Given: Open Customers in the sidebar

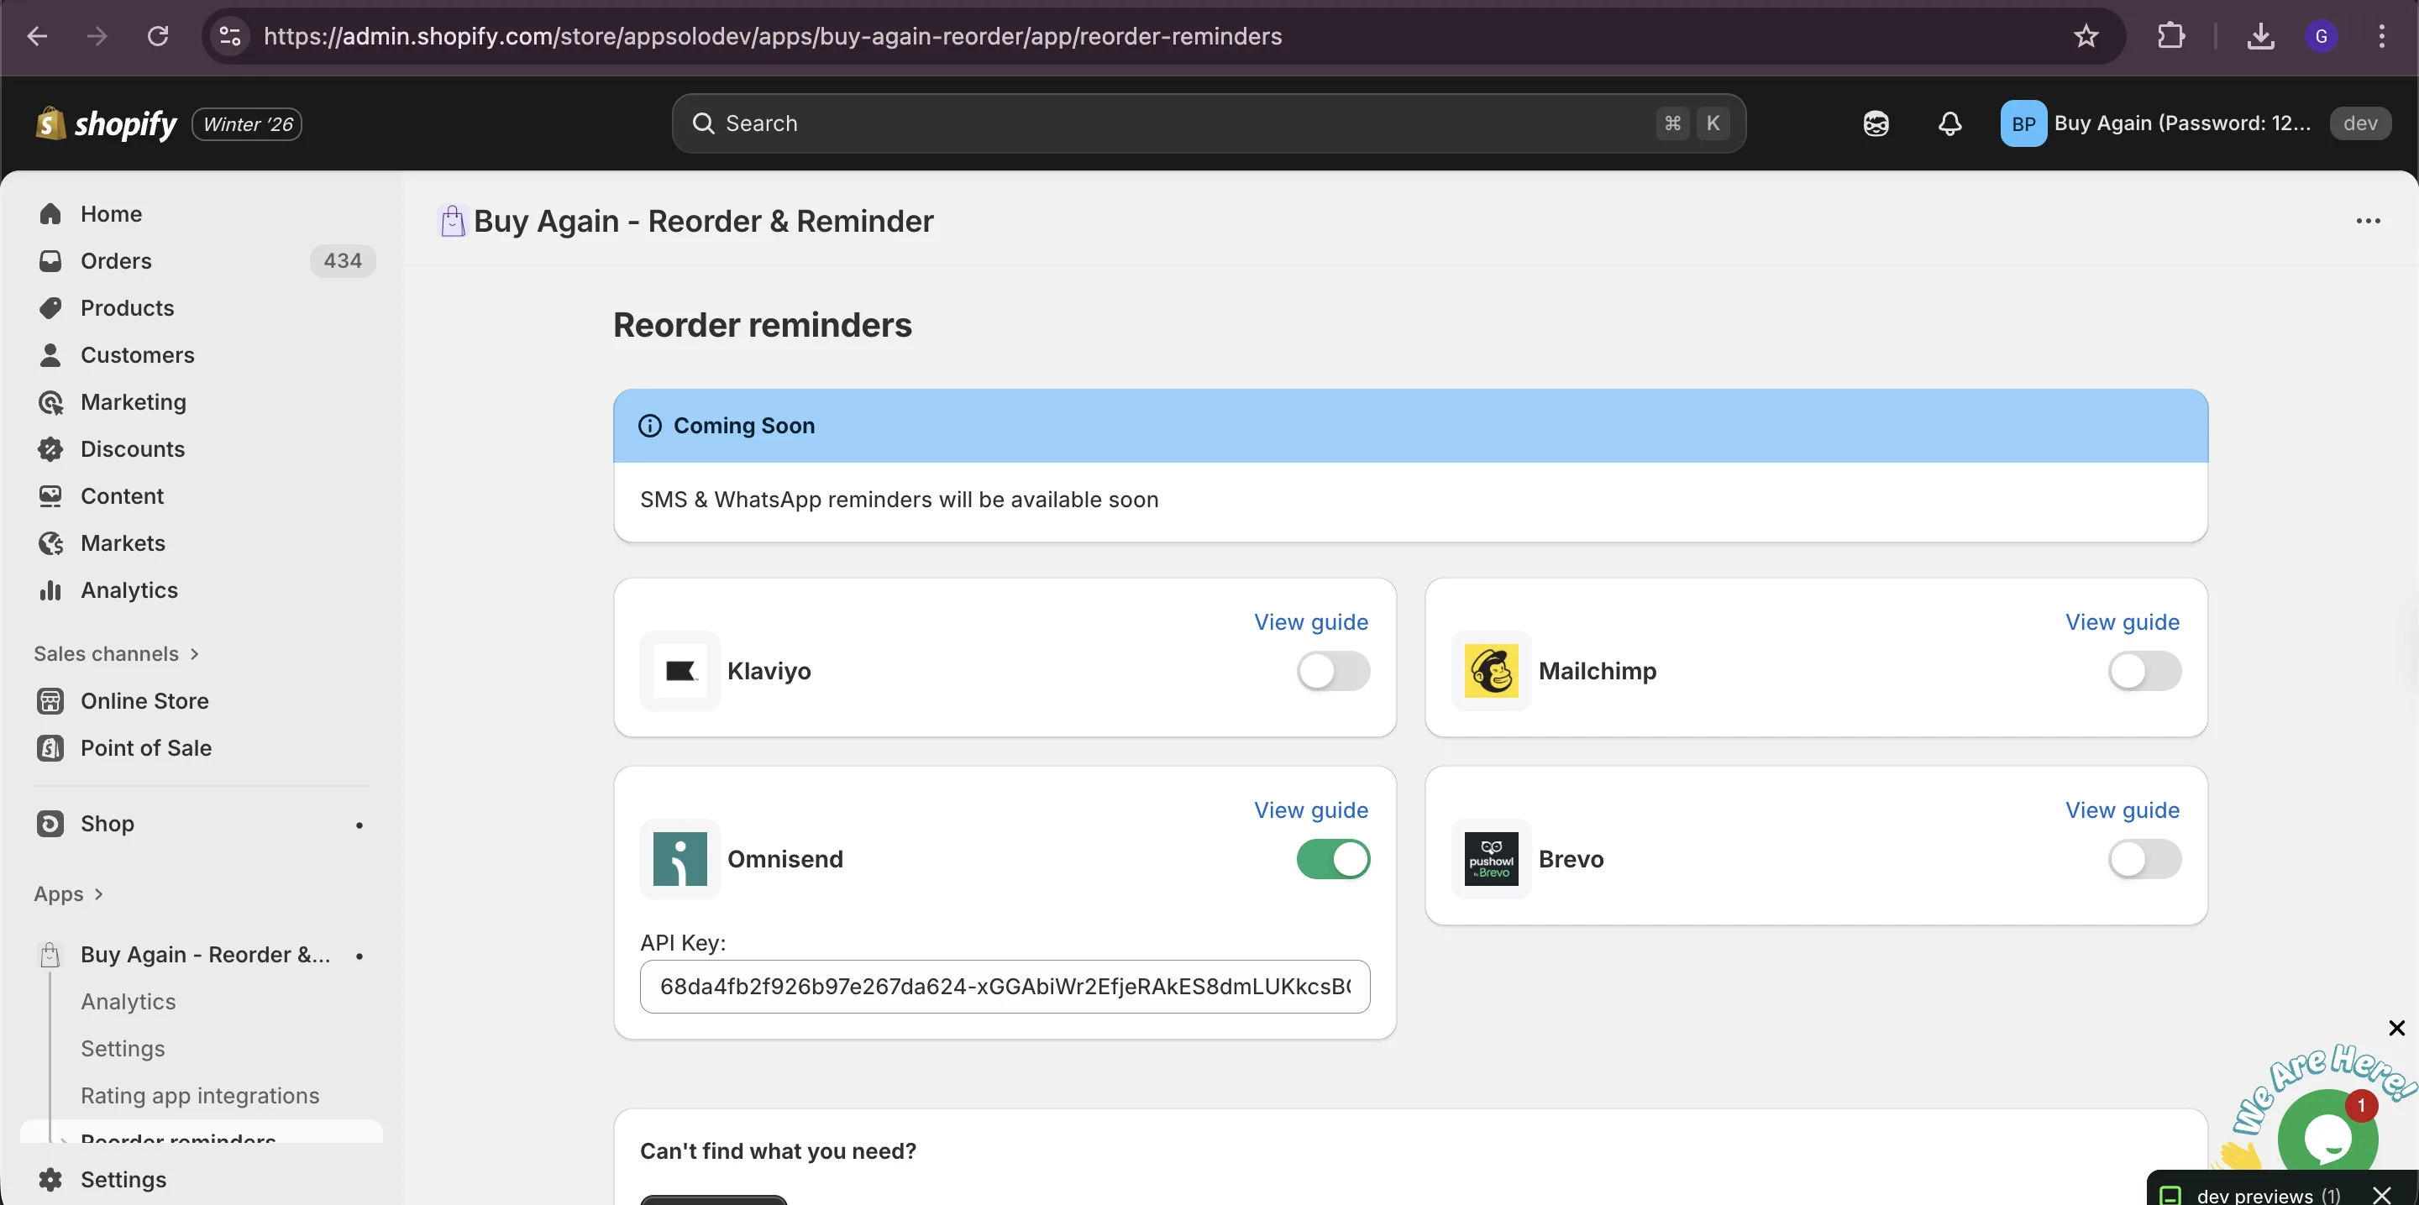Looking at the screenshot, I should (x=201, y=354).
